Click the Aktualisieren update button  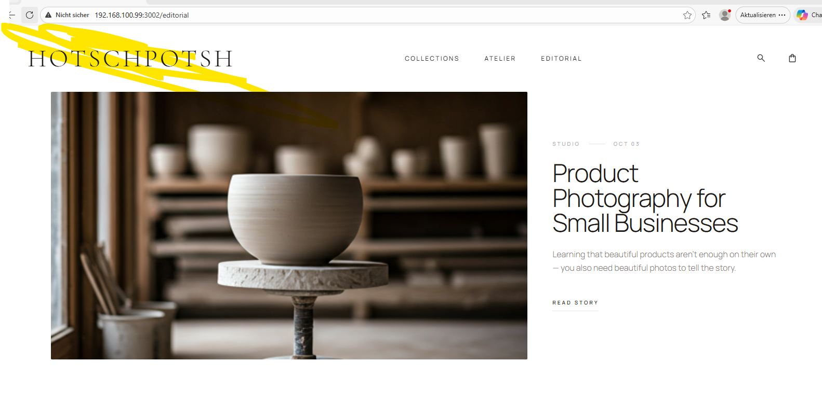758,15
